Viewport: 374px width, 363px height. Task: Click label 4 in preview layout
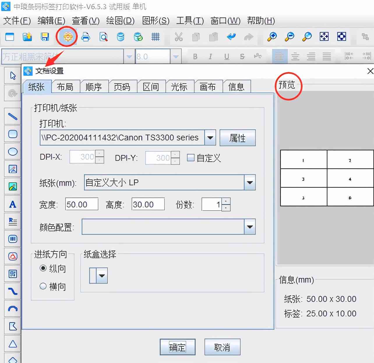click(x=350, y=178)
